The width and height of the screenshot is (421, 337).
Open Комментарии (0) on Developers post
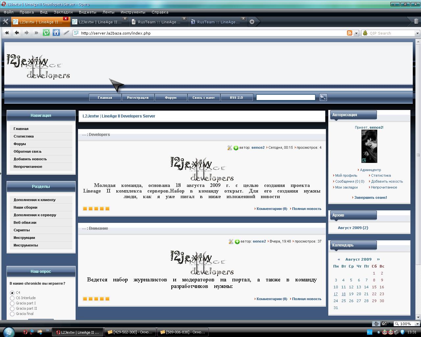[x=272, y=209]
